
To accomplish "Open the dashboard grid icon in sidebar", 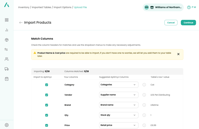I will [x=7, y=20].
